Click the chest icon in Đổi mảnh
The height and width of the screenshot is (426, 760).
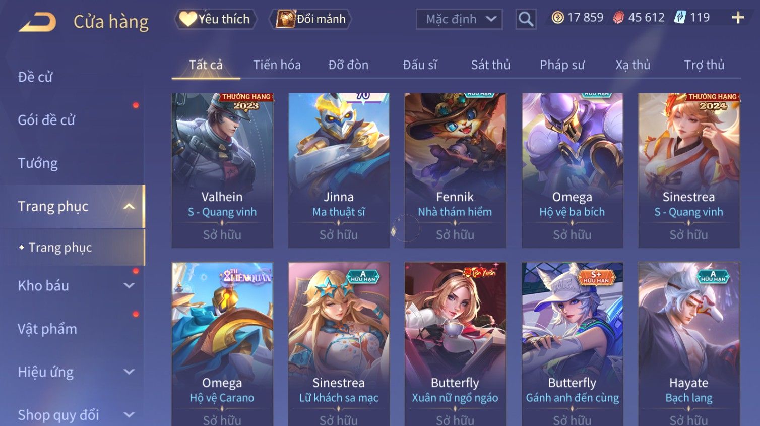[x=285, y=19]
